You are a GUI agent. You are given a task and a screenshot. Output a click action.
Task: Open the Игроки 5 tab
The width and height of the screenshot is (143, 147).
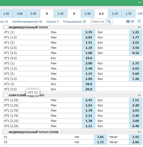53,22
